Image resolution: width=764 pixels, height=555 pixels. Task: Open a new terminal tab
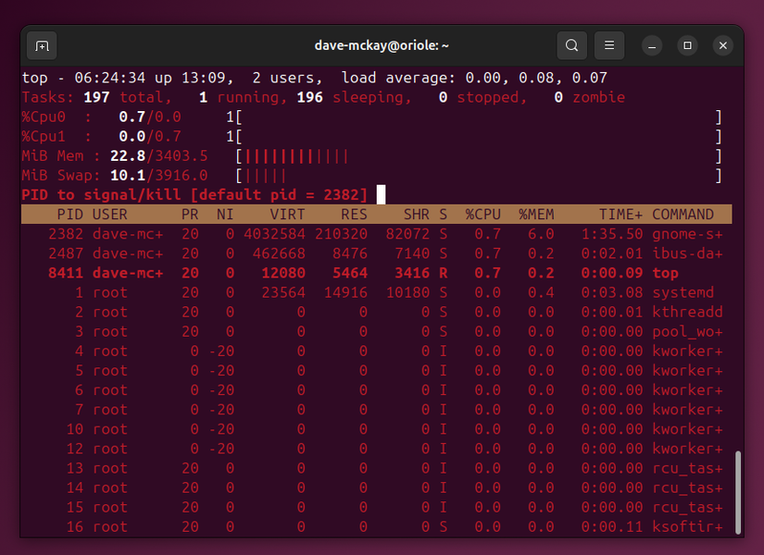41,44
